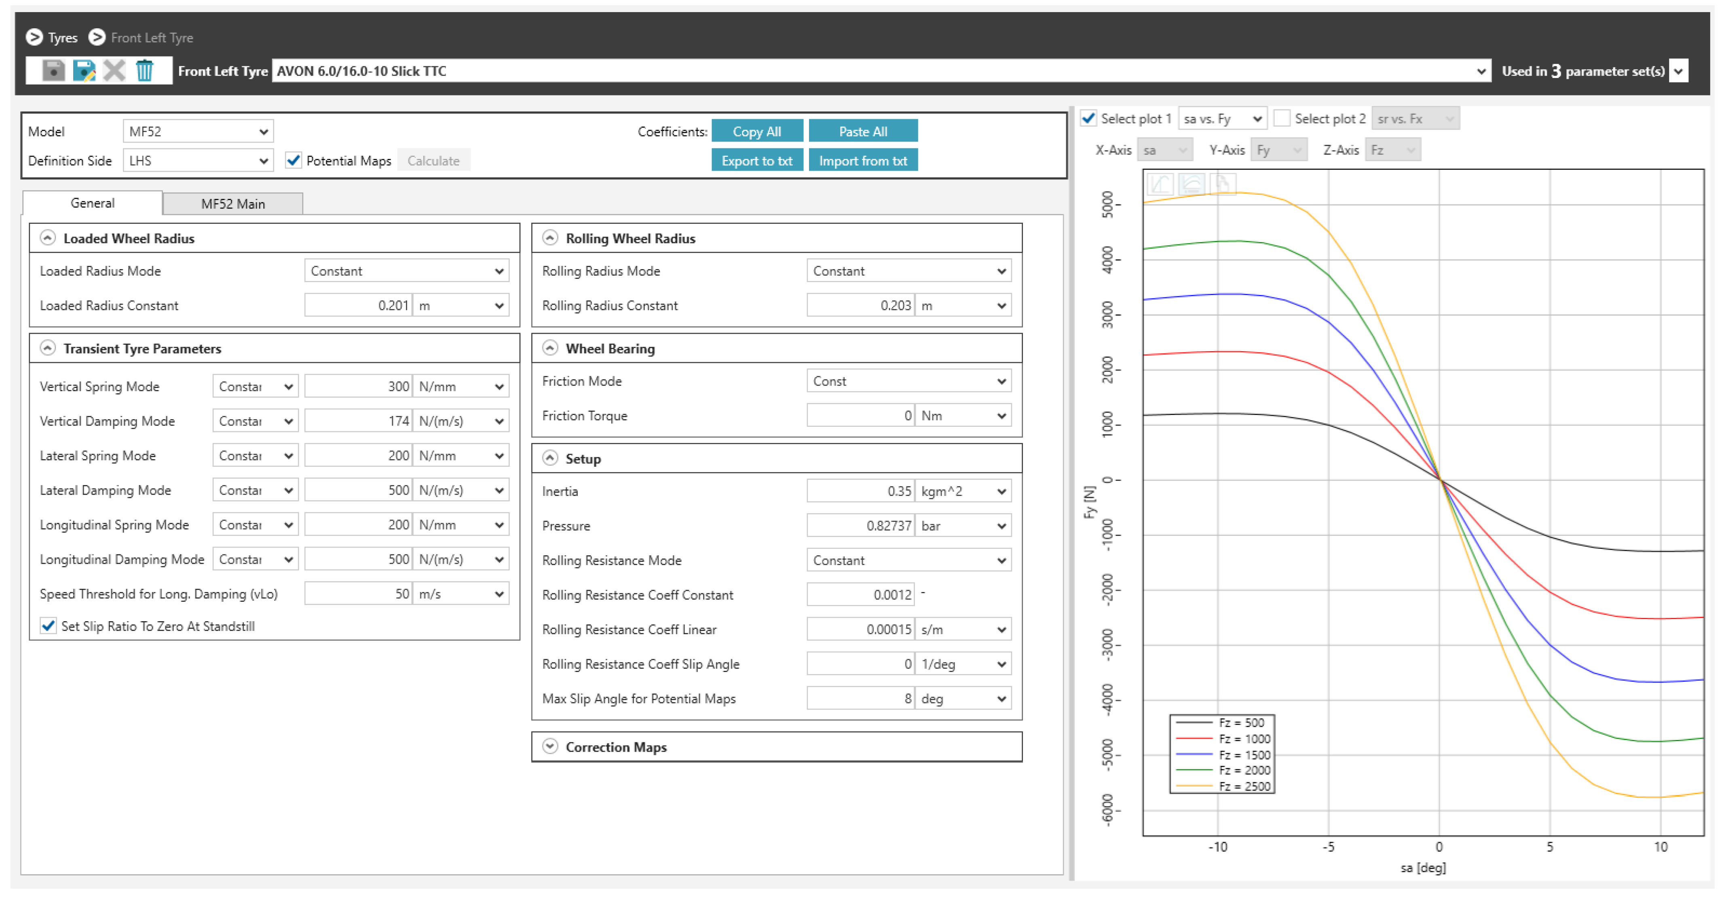Click the Copy All coefficients button
Image resolution: width=1722 pixels, height=898 pixels.
pyautogui.click(x=756, y=132)
